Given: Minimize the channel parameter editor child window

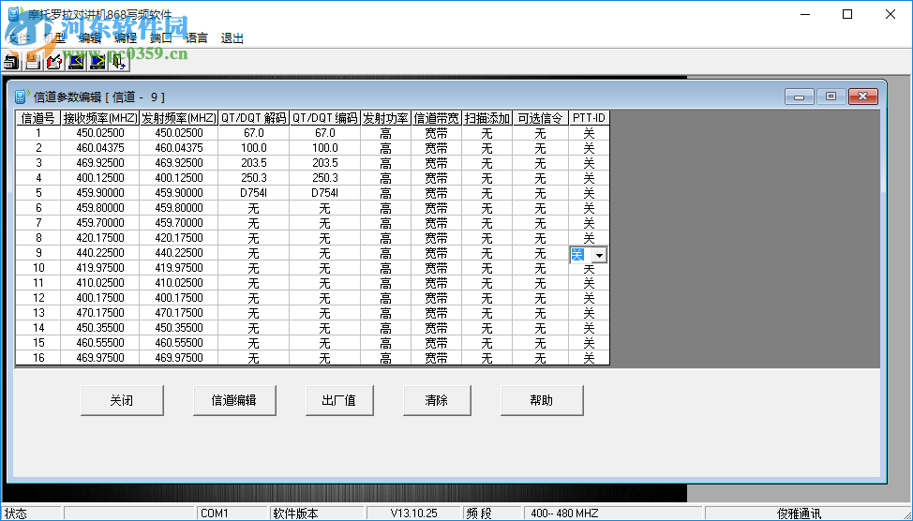Looking at the screenshot, I should point(799,97).
